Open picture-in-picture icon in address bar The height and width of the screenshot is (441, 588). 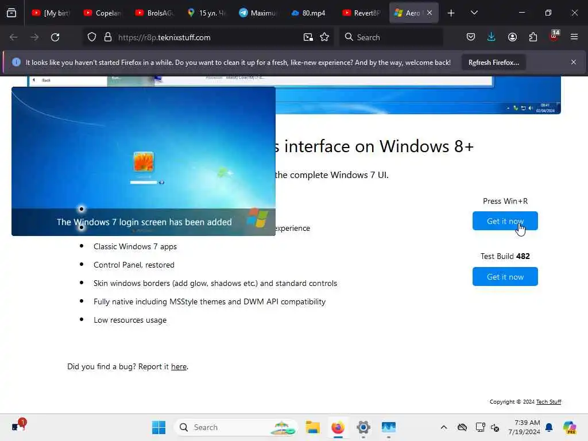308,37
